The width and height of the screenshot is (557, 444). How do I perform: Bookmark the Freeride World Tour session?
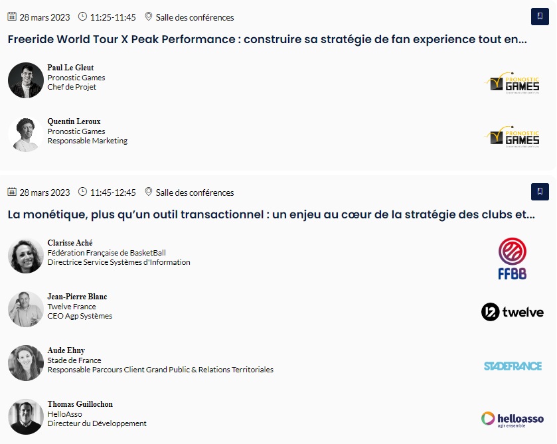click(x=540, y=17)
